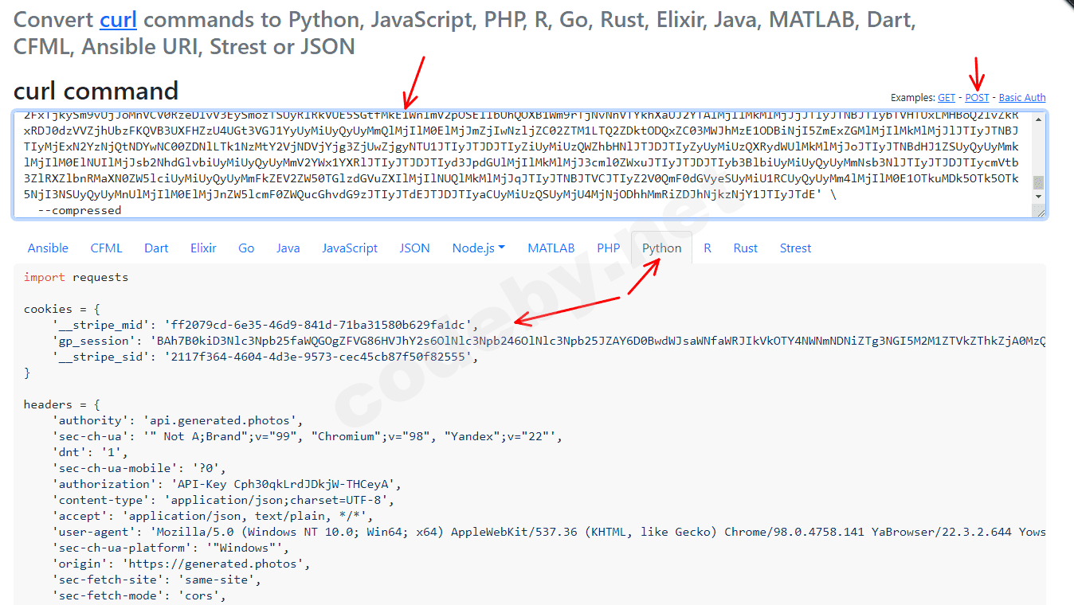The height and width of the screenshot is (605, 1074).
Task: Select the Dart tab
Action: (x=156, y=248)
